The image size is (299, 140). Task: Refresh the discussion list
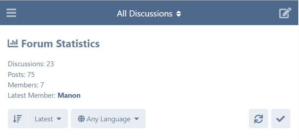point(259,119)
